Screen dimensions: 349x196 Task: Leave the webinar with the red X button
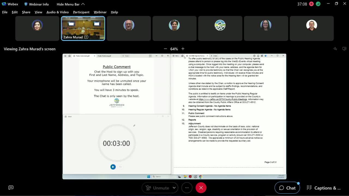(x=201, y=188)
